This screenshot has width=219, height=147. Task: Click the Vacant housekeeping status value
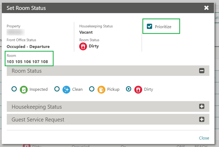click(86, 32)
